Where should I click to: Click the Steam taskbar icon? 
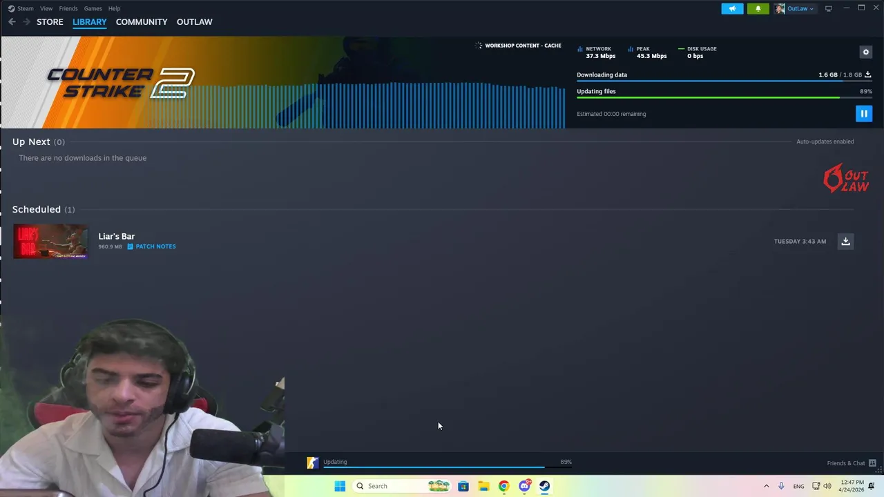[545, 486]
